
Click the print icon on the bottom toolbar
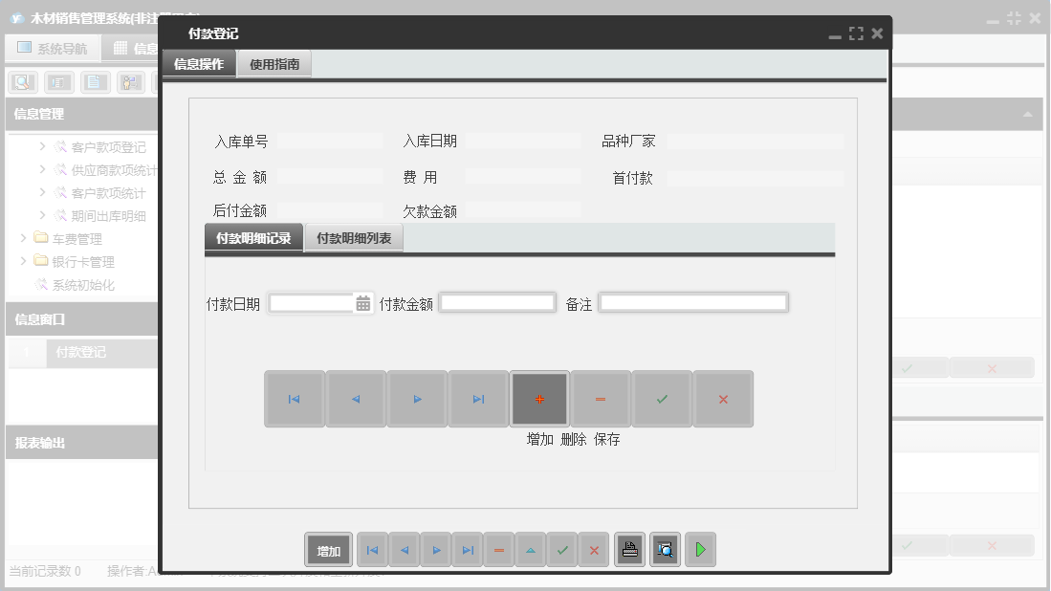(629, 549)
